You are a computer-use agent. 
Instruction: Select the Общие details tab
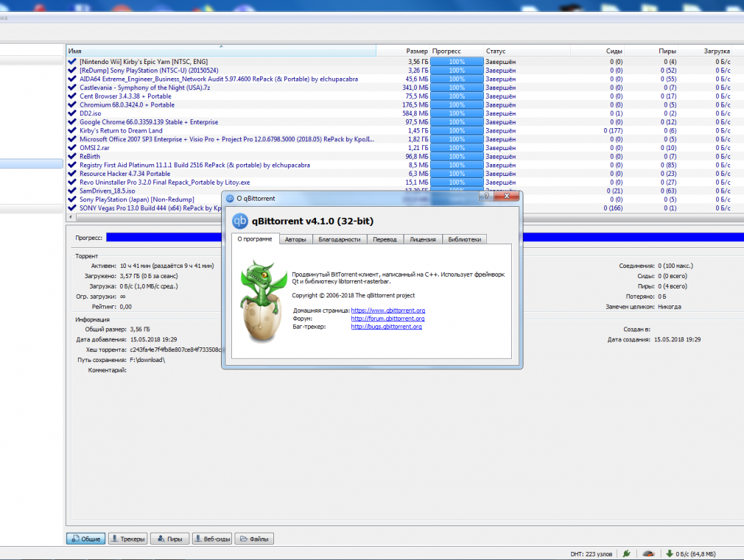tap(86, 539)
